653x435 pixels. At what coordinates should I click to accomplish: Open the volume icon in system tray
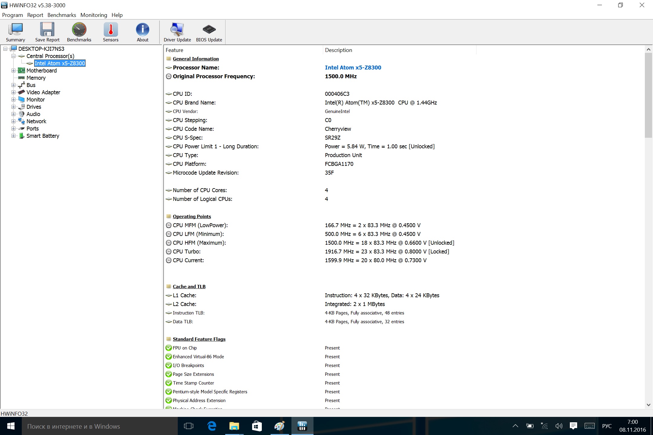[x=559, y=426]
